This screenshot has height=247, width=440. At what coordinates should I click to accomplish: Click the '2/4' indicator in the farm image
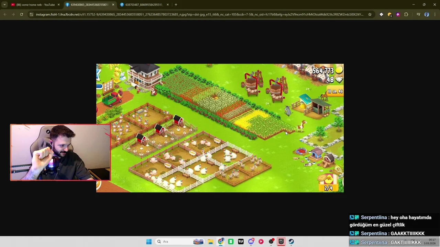coord(328,188)
